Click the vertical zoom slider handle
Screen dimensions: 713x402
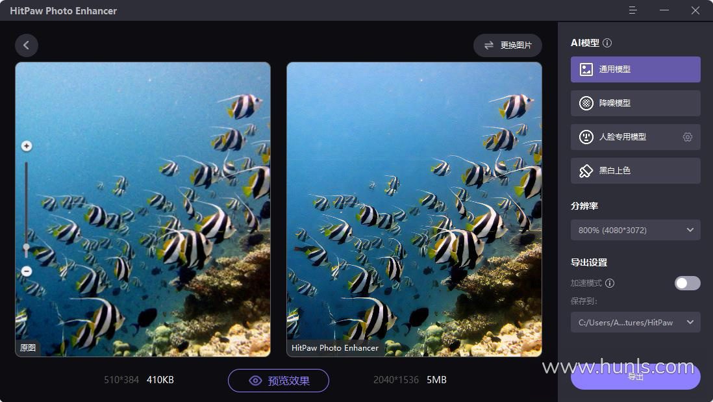tap(27, 247)
